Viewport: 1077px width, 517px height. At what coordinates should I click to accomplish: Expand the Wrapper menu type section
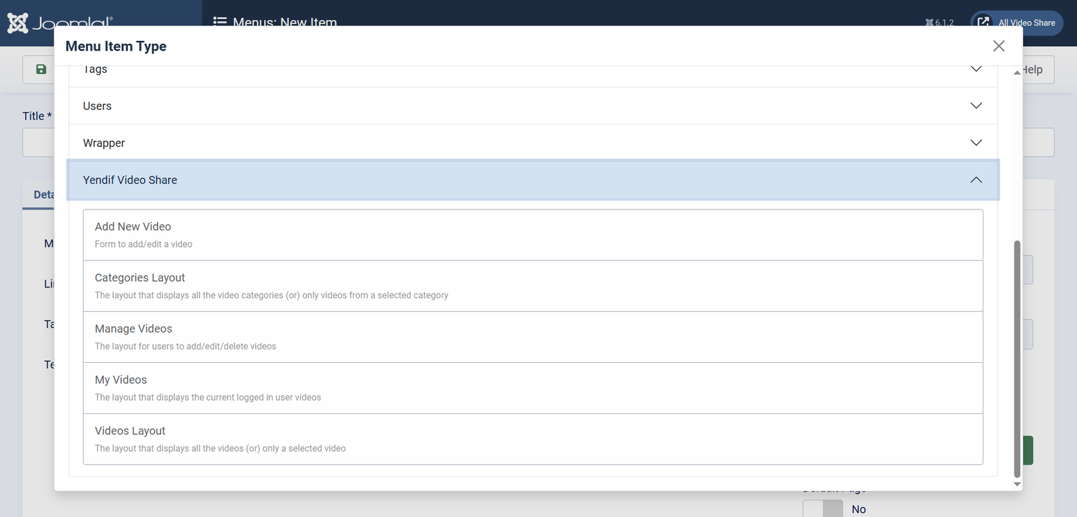click(533, 143)
